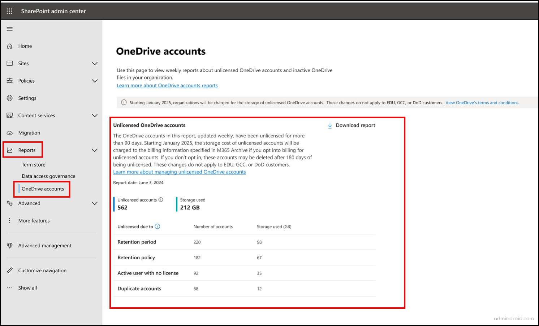Click the Migration icon in the sidebar
This screenshot has height=326, width=539.
(10, 133)
